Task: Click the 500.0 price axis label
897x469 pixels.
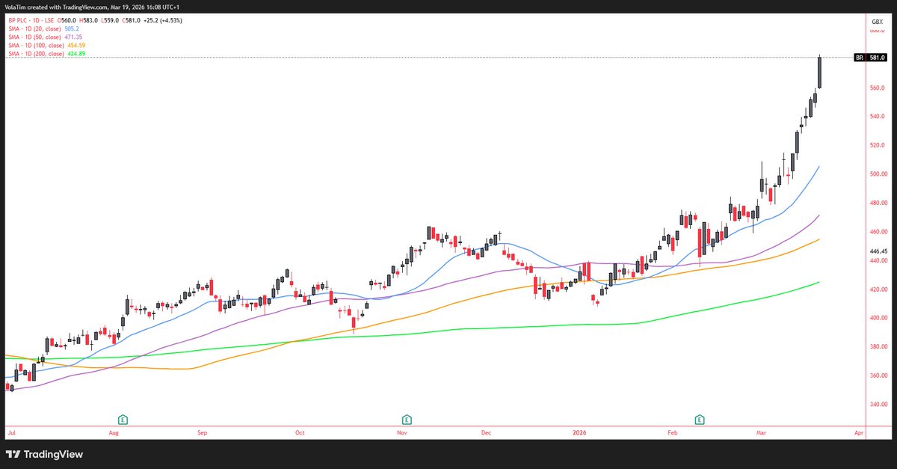Action: click(x=878, y=174)
